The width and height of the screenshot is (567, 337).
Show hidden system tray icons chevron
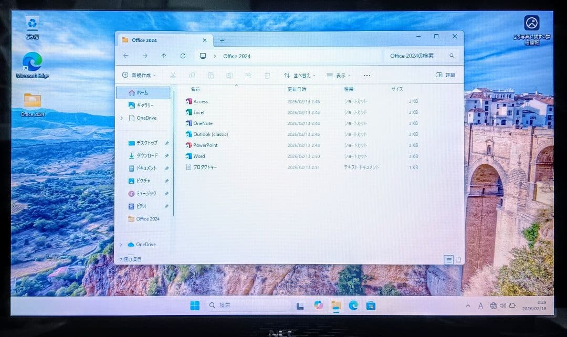coord(468,306)
